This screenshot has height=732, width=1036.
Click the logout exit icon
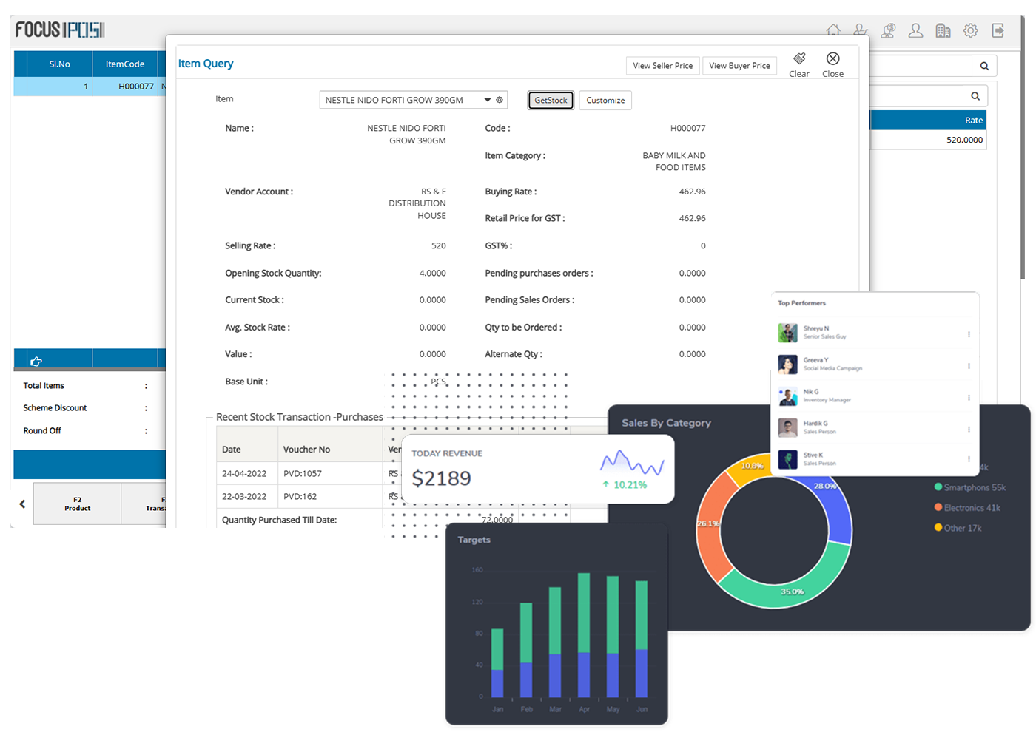pyautogui.click(x=998, y=30)
